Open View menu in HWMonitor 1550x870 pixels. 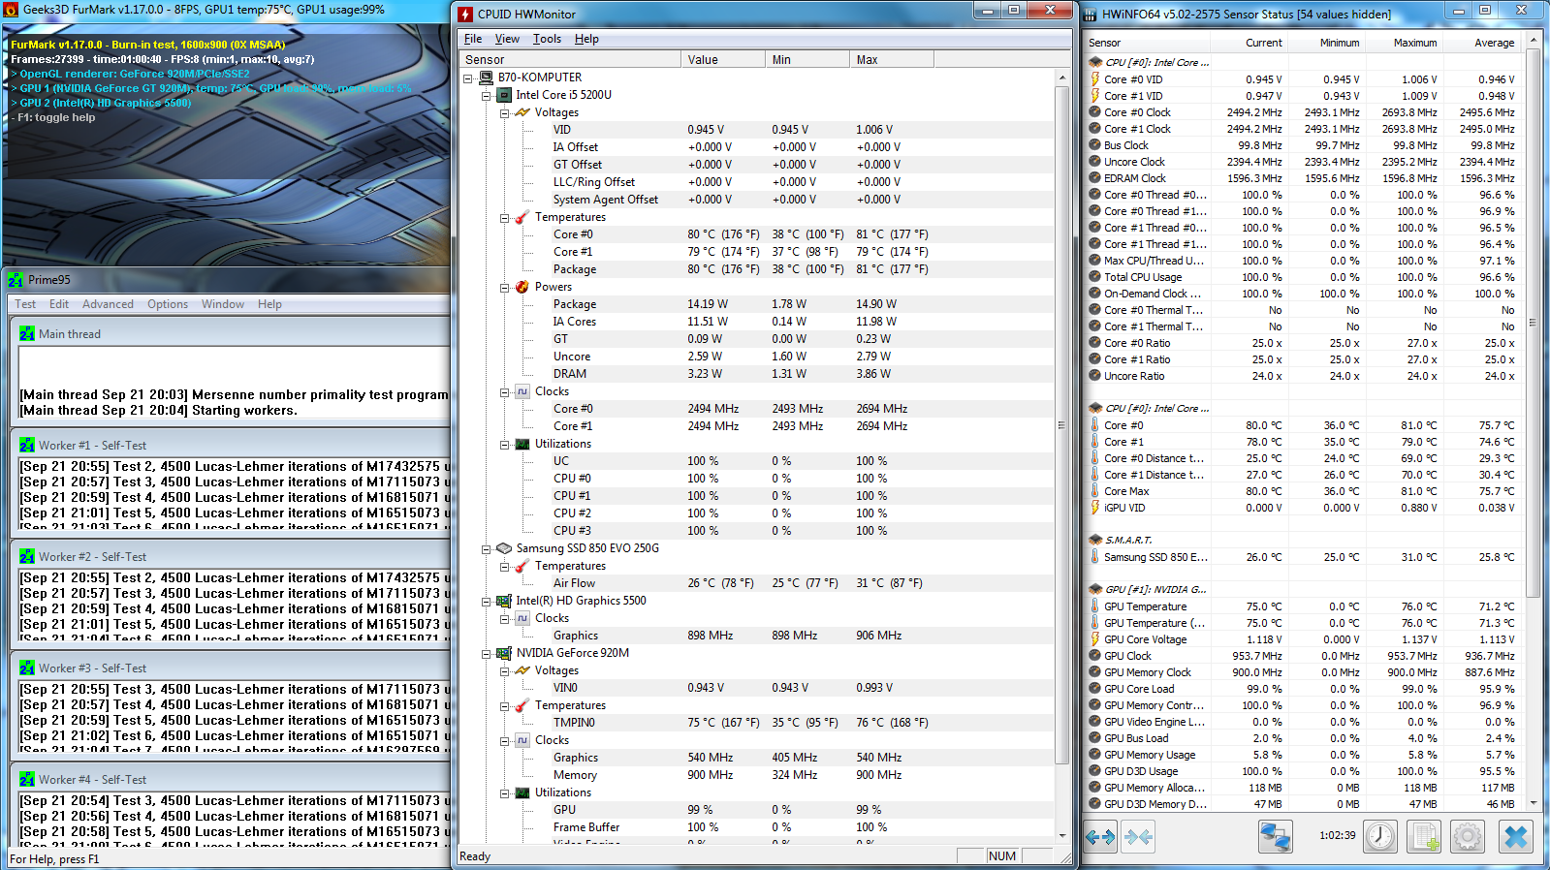tap(507, 39)
